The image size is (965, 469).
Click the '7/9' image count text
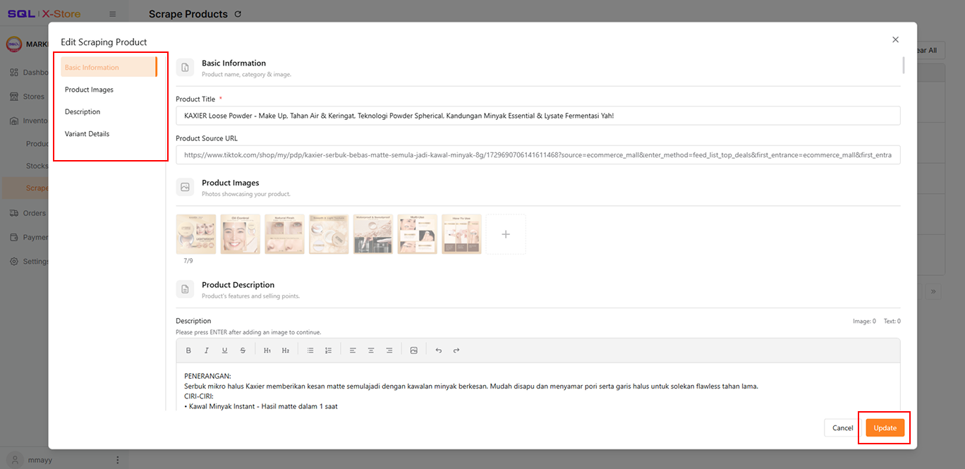coord(188,261)
